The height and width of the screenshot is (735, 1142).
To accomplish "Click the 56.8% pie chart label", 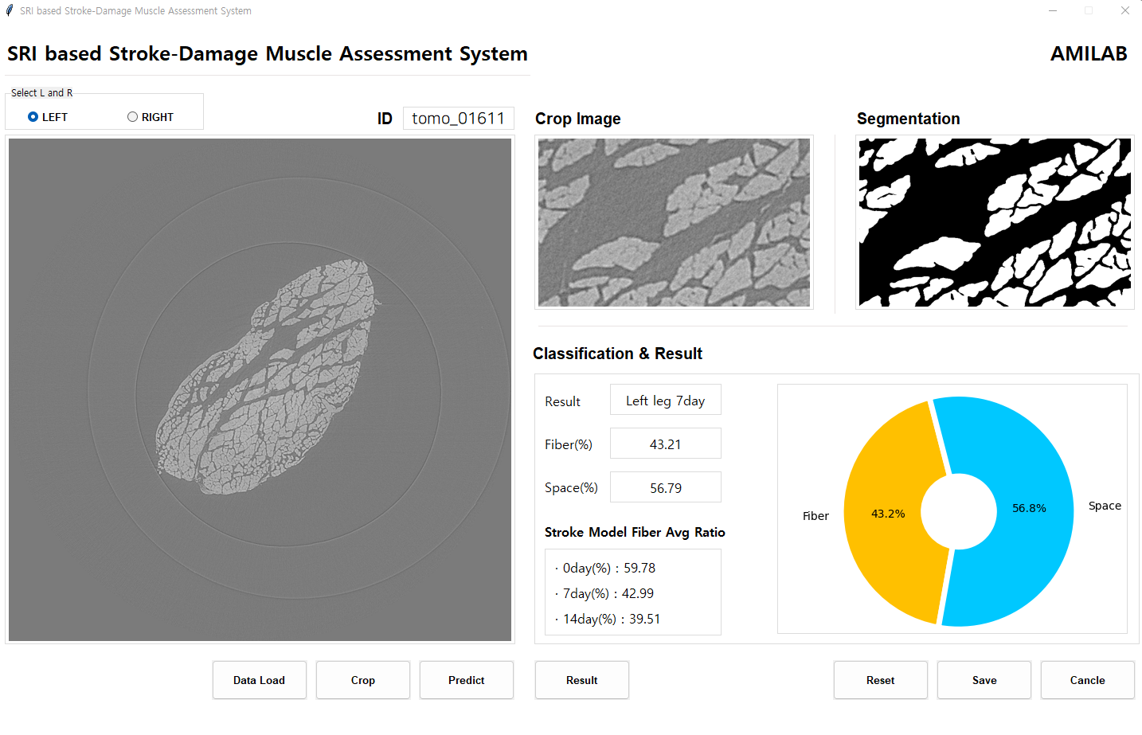I will (1029, 508).
